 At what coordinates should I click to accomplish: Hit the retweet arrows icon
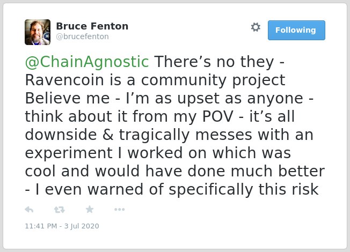[60, 210]
